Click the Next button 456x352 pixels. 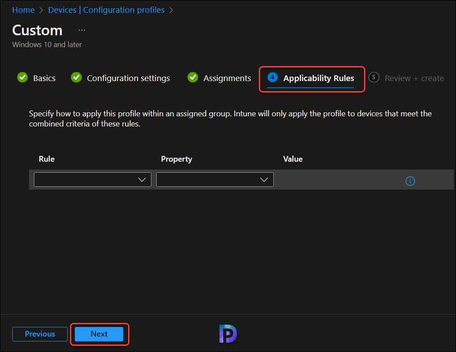pyautogui.click(x=99, y=334)
